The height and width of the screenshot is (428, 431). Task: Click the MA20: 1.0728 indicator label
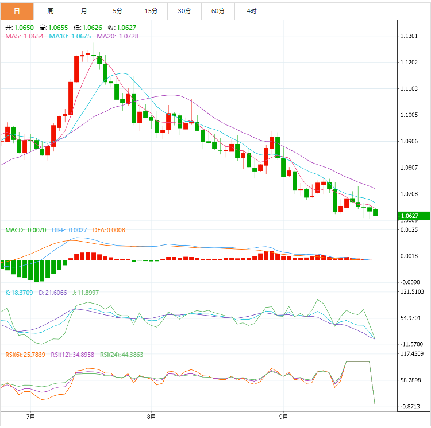tap(118, 36)
